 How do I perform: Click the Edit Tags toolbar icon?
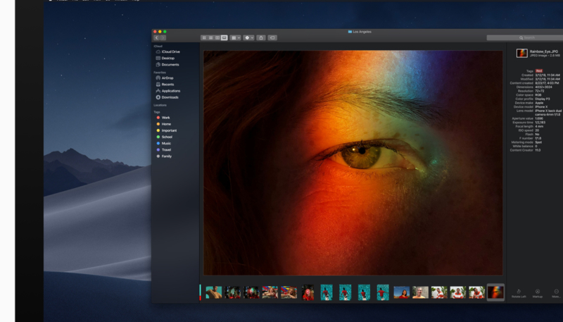point(272,37)
